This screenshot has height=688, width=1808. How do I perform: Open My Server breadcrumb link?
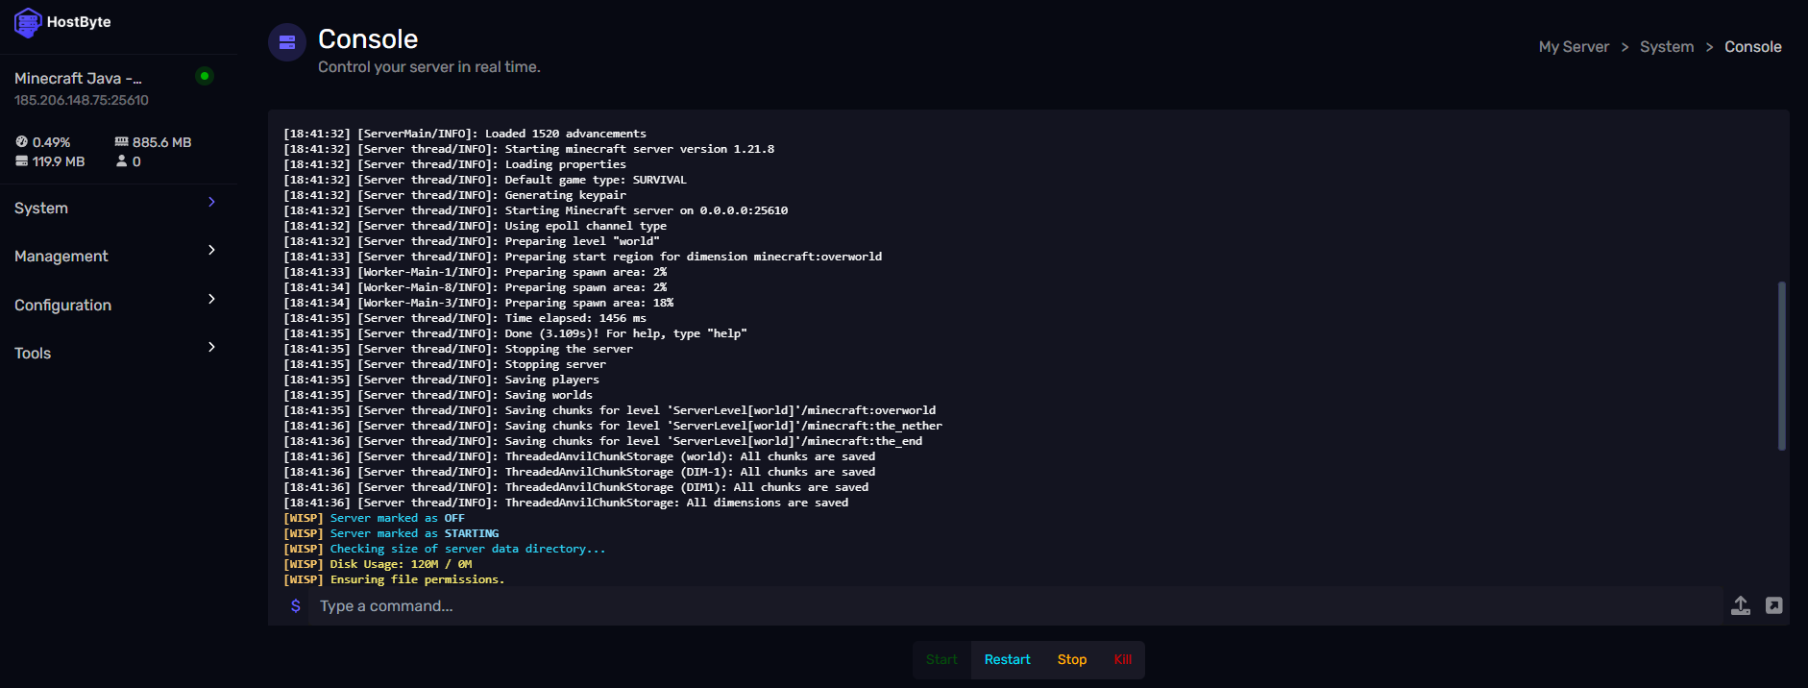pos(1574,47)
